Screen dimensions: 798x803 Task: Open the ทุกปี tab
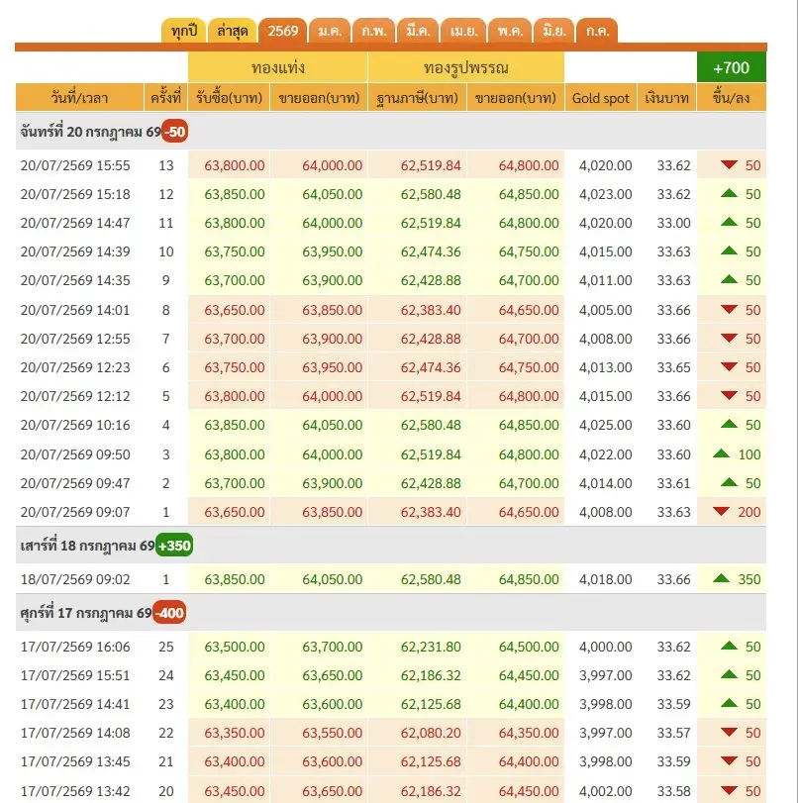[184, 31]
